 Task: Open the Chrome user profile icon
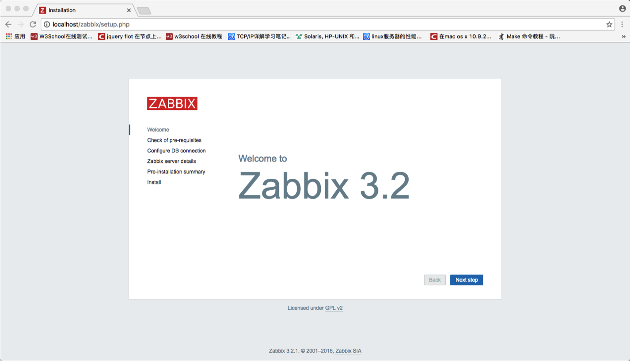coord(622,9)
